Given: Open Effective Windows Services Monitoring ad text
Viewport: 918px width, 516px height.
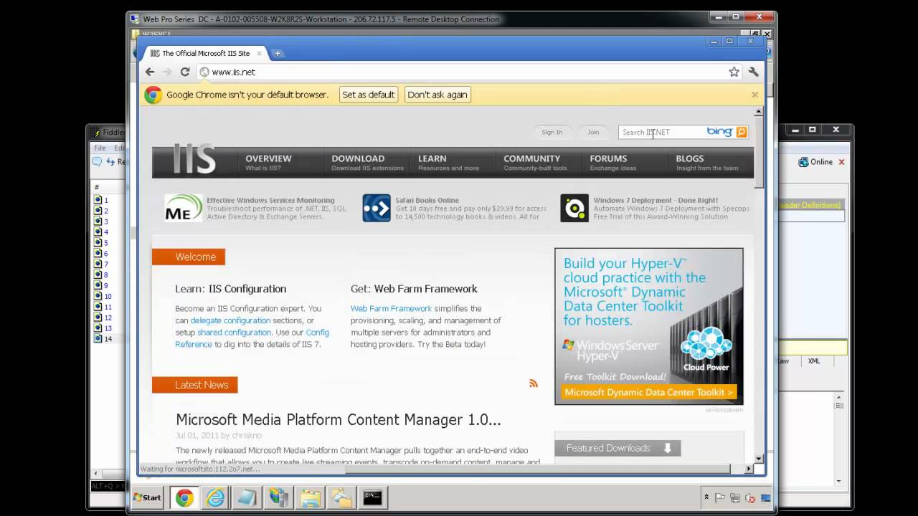Looking at the screenshot, I should [x=276, y=208].
